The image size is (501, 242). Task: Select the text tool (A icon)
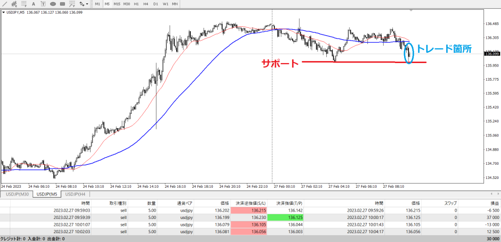point(33,4)
